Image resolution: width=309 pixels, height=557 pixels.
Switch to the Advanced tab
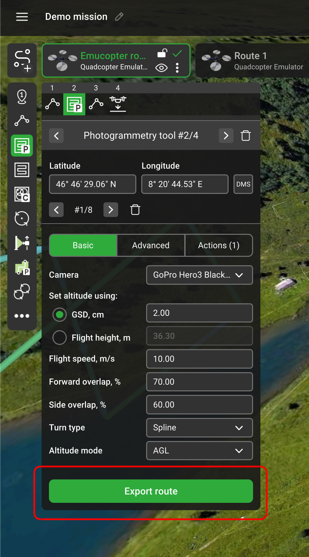[151, 245]
